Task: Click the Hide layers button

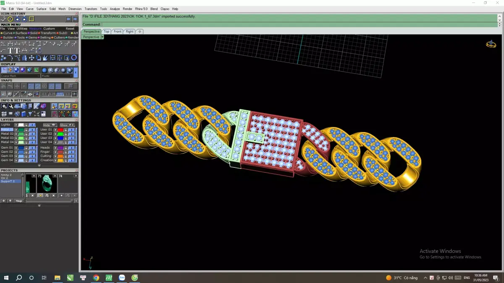Action: [50, 125]
